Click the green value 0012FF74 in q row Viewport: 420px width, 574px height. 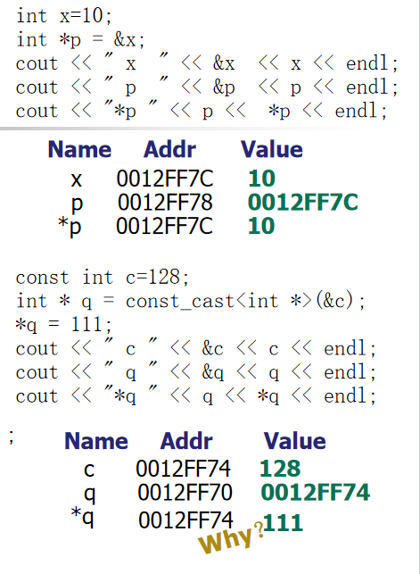coord(316,493)
